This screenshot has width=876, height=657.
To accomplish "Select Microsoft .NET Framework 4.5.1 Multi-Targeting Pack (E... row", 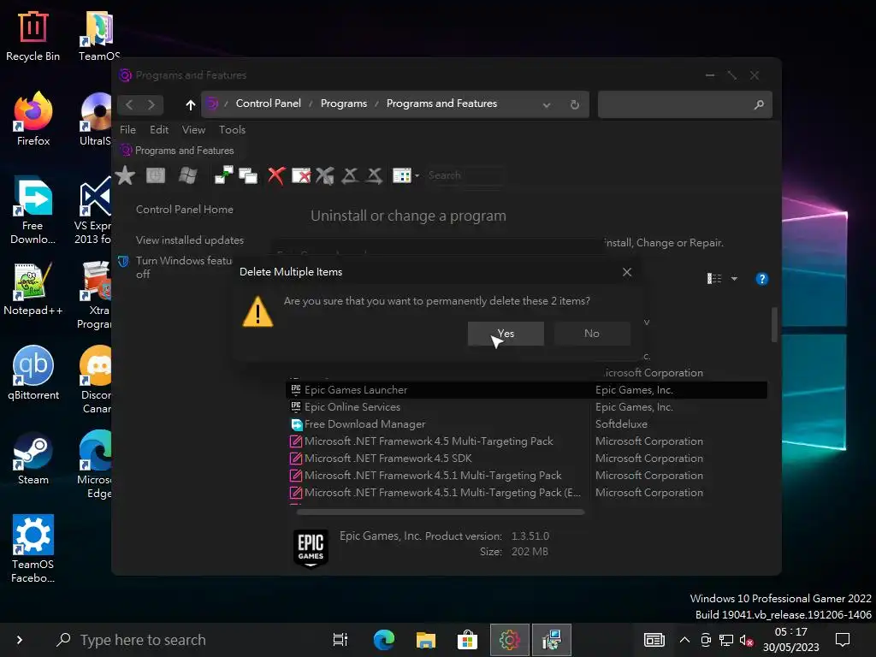I will click(526, 493).
